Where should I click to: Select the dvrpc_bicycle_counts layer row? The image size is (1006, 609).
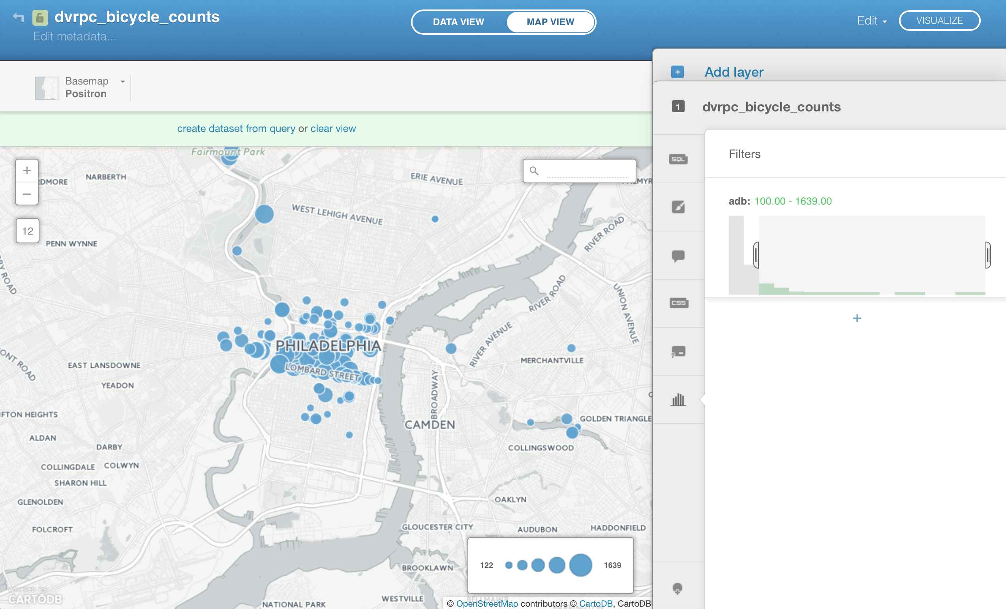[x=771, y=107]
